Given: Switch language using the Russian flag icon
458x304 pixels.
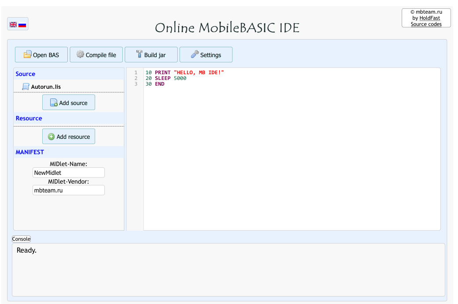Looking at the screenshot, I should pyautogui.click(x=21, y=24).
